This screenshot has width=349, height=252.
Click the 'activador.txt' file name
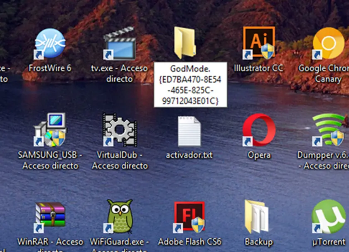tap(189, 155)
